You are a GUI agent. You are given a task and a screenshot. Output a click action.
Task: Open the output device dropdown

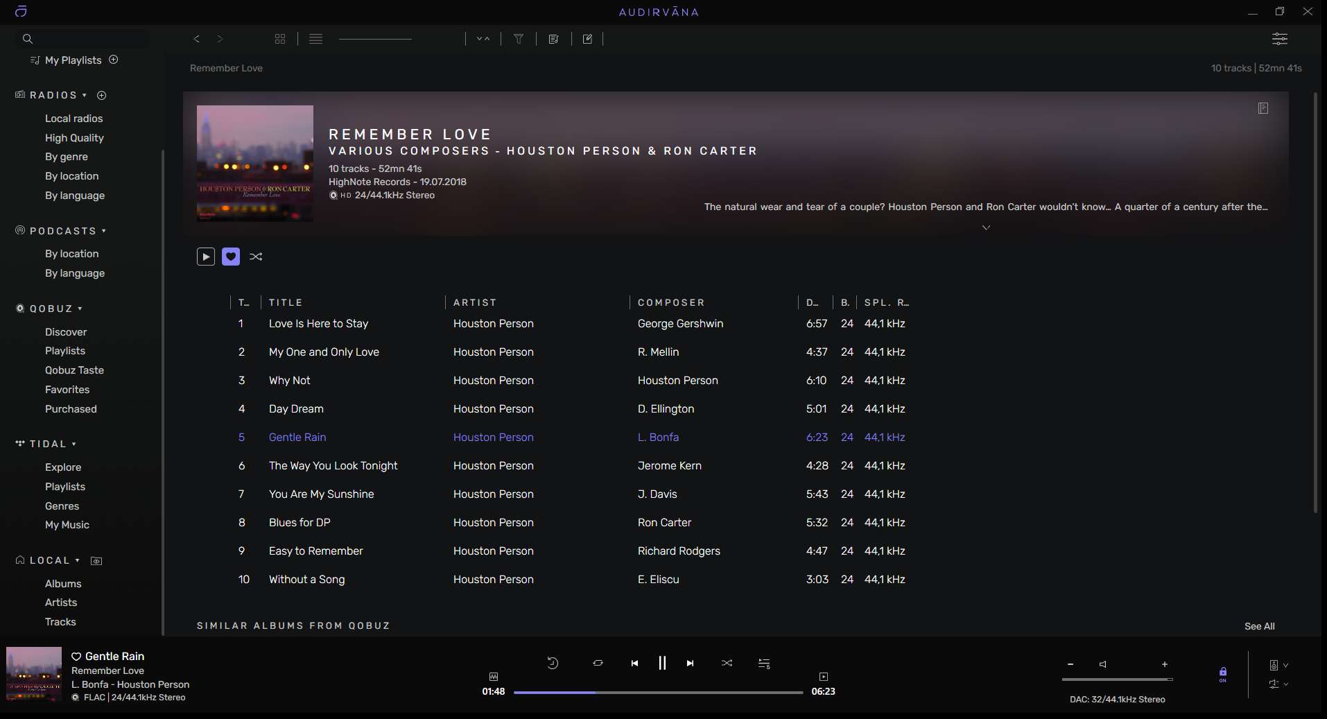pyautogui.click(x=1279, y=665)
